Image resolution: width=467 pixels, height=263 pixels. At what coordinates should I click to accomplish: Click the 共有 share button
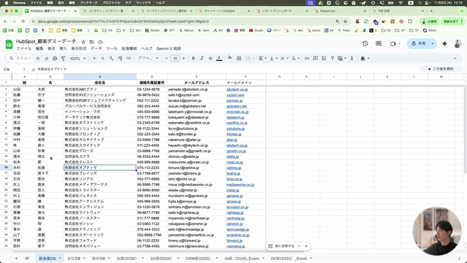point(419,44)
